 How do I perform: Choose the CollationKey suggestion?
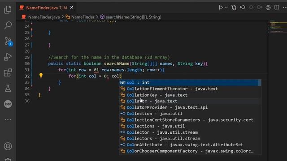tap(190, 95)
